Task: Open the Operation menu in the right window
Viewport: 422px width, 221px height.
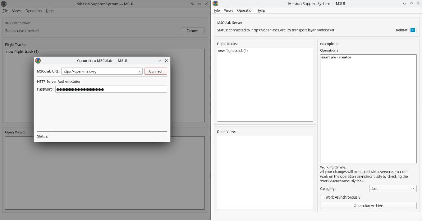Action: [245, 10]
